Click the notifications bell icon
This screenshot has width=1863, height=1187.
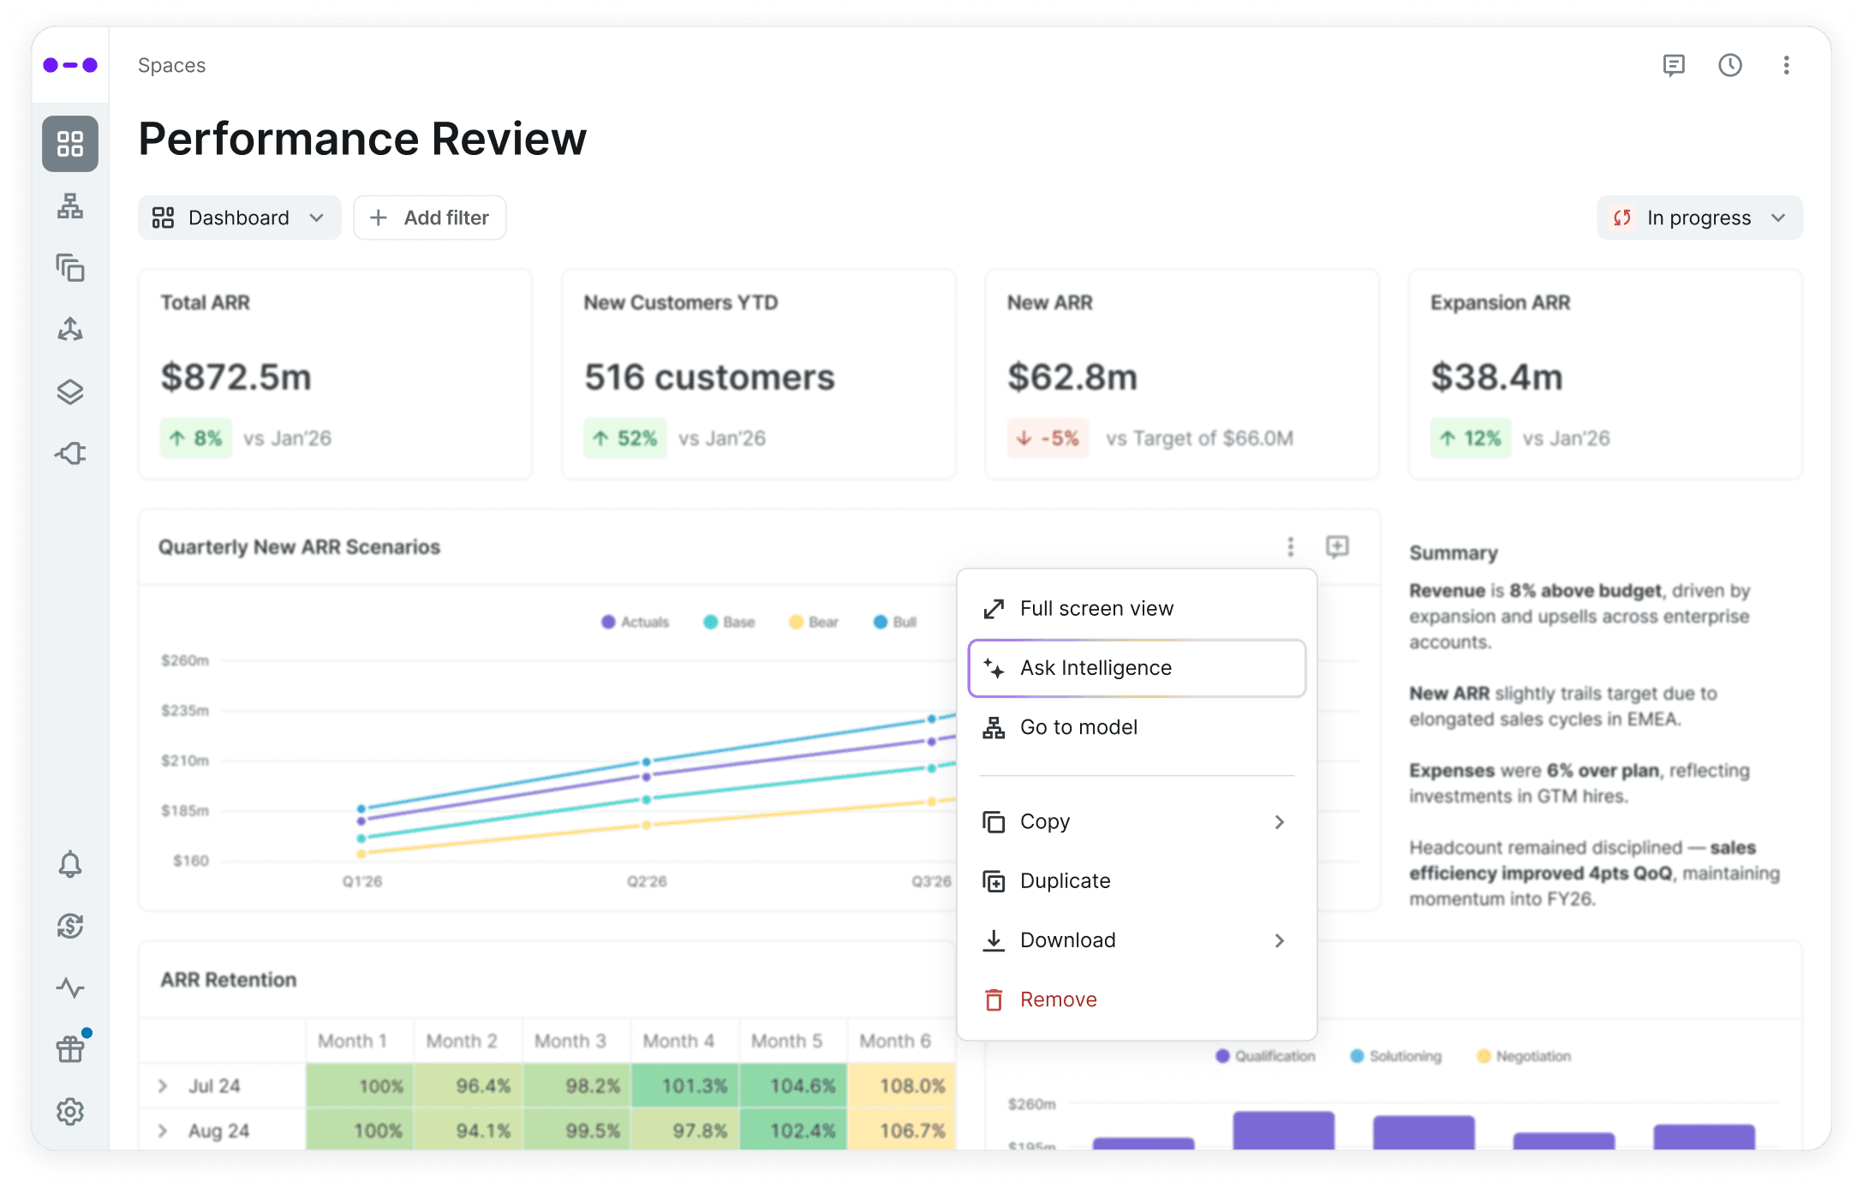pos(70,864)
